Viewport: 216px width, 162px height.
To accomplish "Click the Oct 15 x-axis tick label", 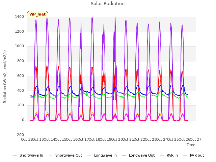I will coord(61,139).
